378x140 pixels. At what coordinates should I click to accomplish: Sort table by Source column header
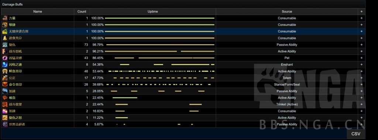(x=287, y=11)
